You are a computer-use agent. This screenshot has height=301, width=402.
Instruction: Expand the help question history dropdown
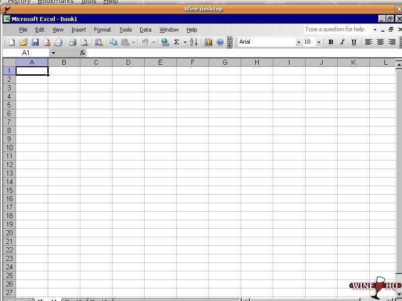pos(375,30)
